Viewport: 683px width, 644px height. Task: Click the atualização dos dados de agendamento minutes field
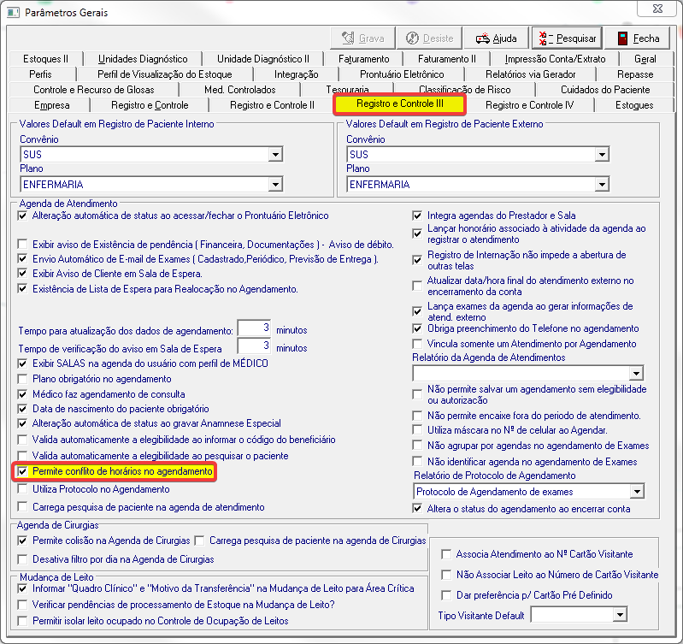coord(254,328)
